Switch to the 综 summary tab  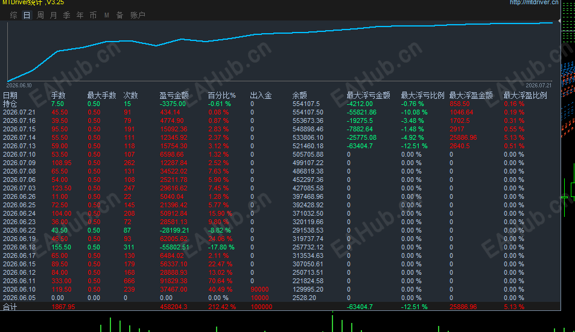coord(13,15)
